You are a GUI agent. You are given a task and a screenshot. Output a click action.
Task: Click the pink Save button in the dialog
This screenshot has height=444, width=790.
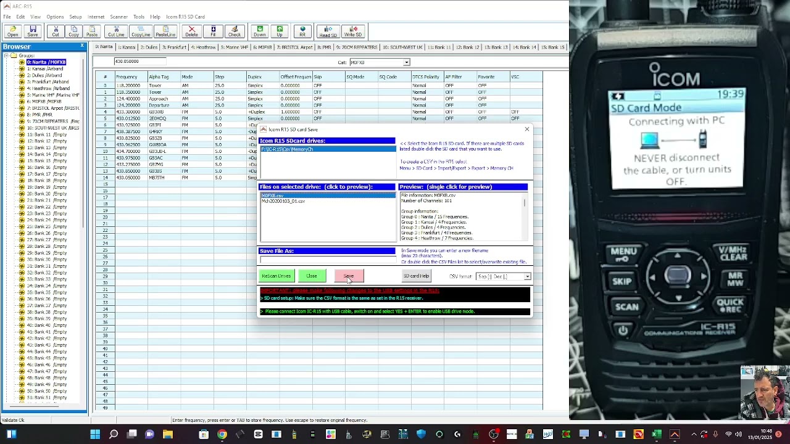pos(349,276)
